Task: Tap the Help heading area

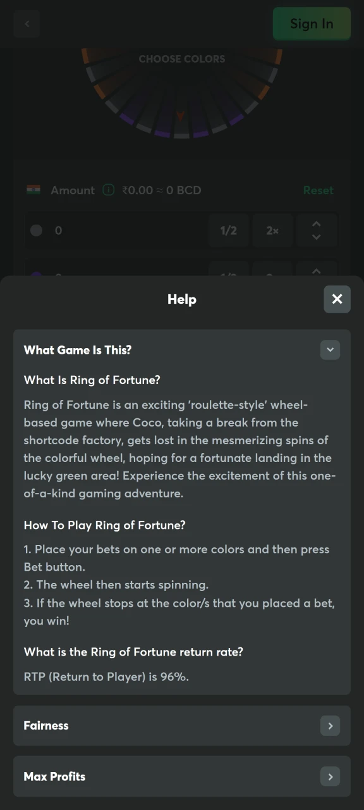Action: click(x=182, y=299)
